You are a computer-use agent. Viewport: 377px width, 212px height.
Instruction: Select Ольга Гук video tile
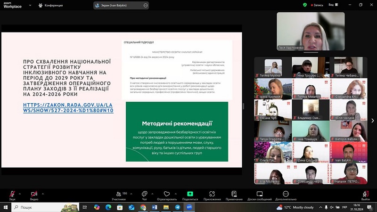tap(273, 152)
